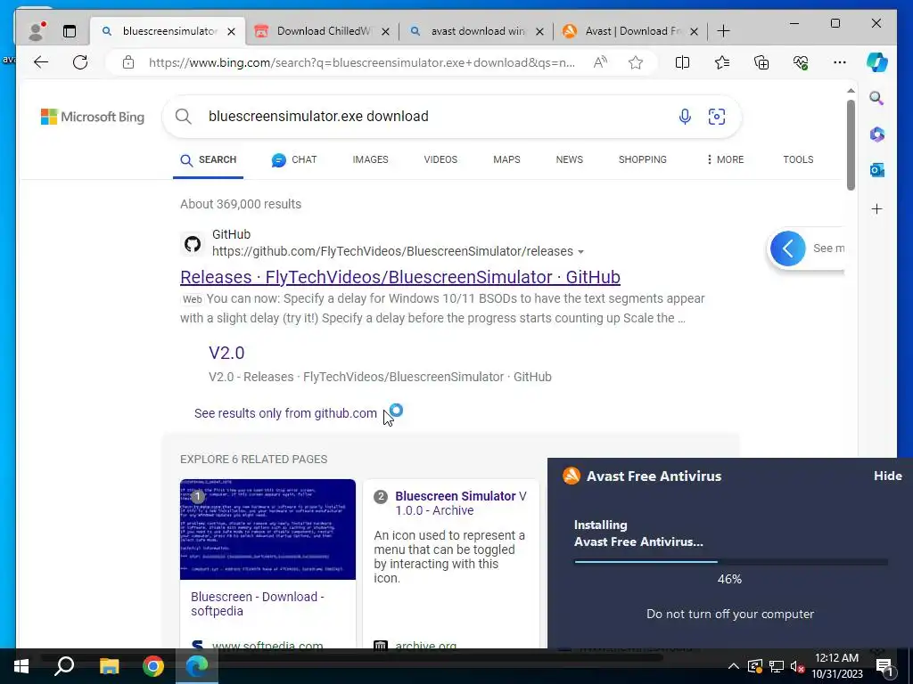This screenshot has height=684, width=913.
Task: Open a new browser tab
Action: pos(723,31)
